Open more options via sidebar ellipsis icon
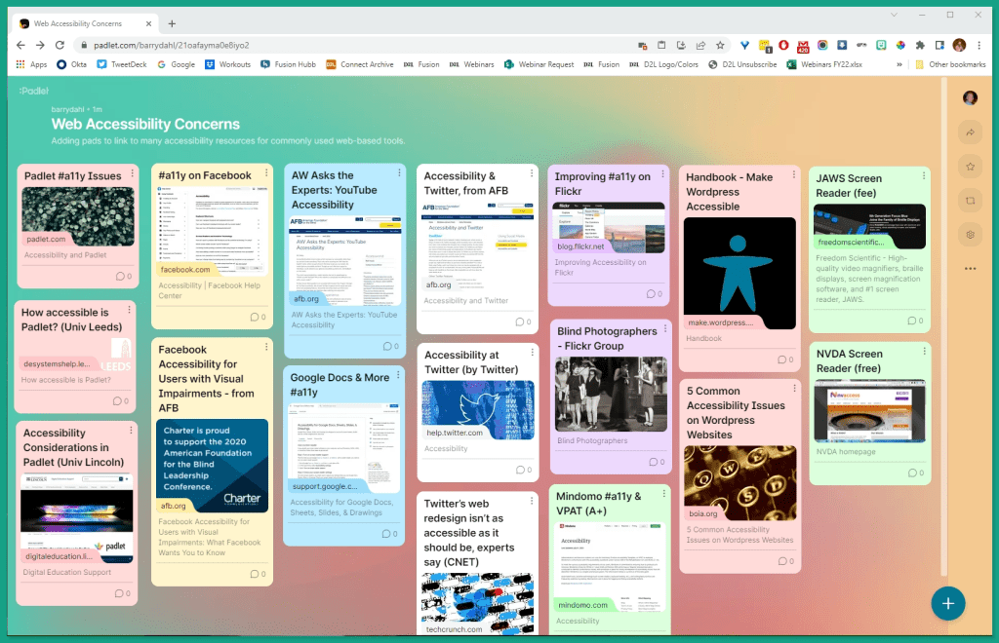 pos(970,269)
